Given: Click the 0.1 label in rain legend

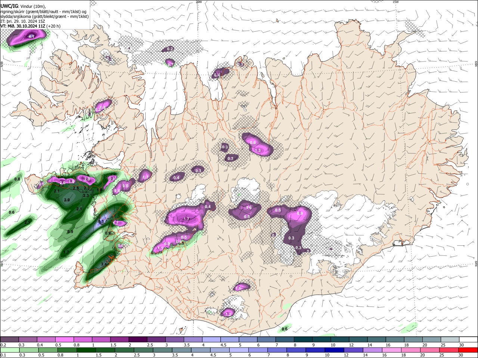Looking at the screenshot, I should 3,355.
